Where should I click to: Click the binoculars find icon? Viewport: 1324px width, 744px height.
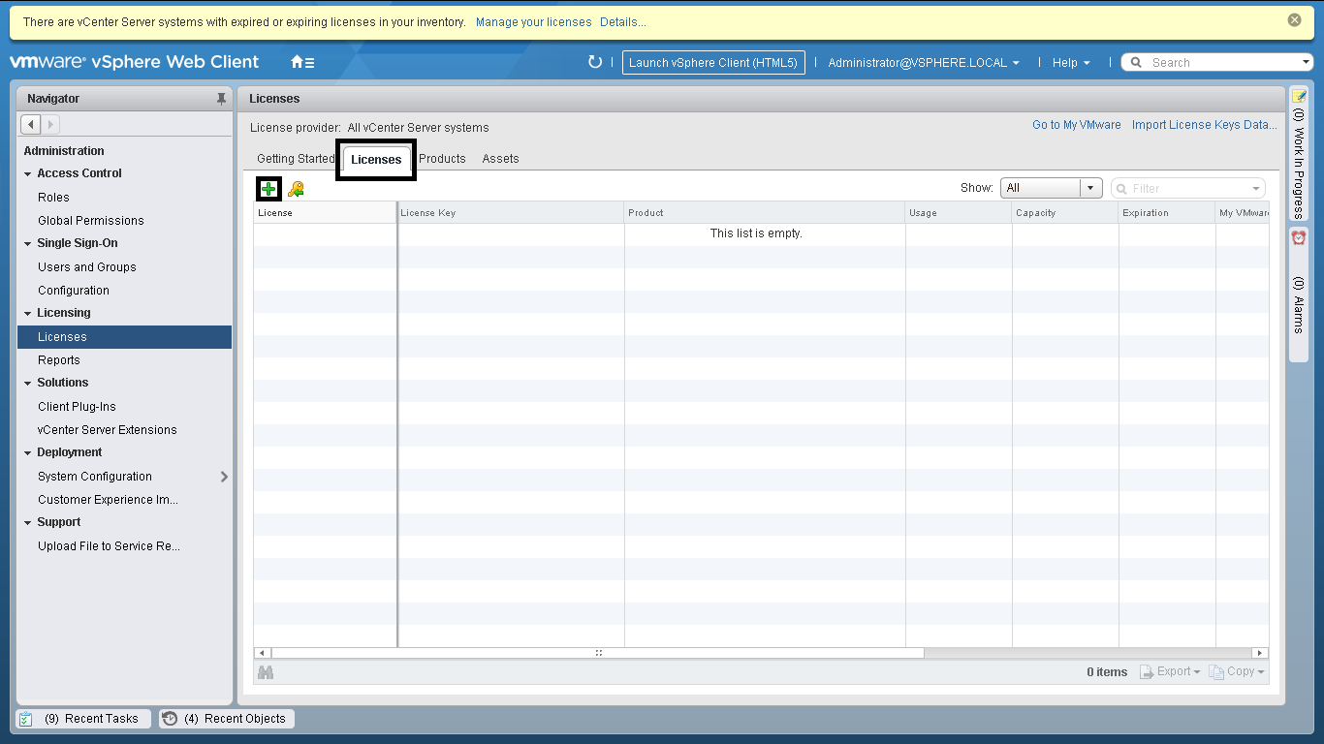265,672
